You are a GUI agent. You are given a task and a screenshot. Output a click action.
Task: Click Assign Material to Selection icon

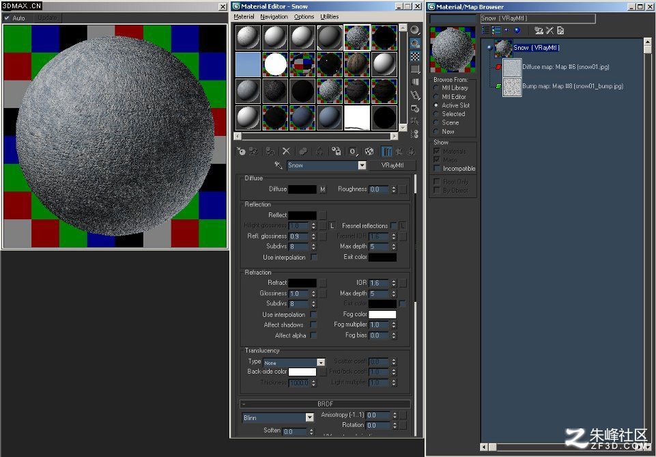pyautogui.click(x=270, y=152)
